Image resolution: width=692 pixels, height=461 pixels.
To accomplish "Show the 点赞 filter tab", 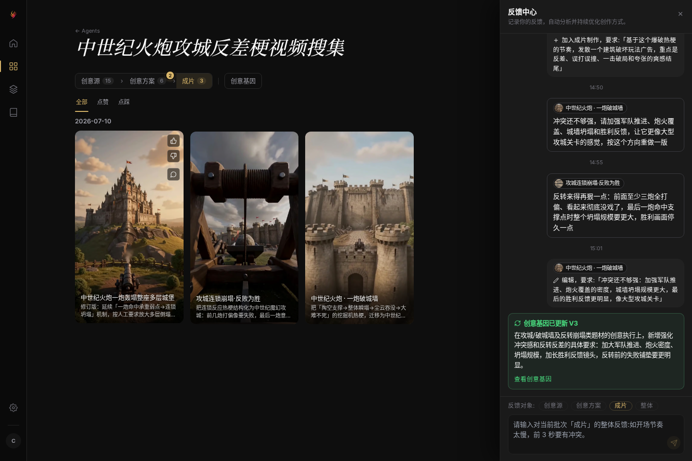I will 103,102.
